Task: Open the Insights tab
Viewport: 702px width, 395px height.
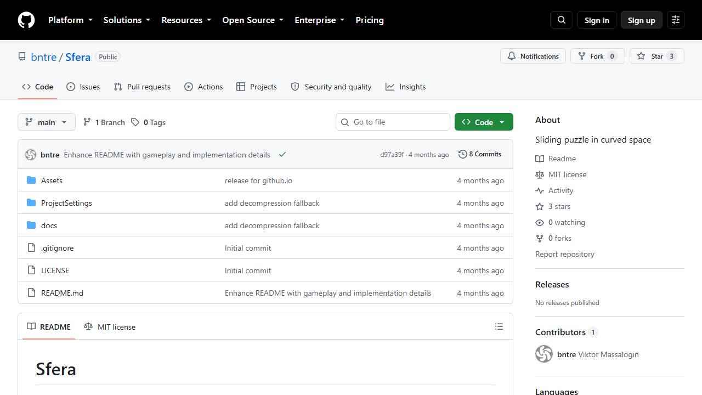Action: [x=406, y=87]
